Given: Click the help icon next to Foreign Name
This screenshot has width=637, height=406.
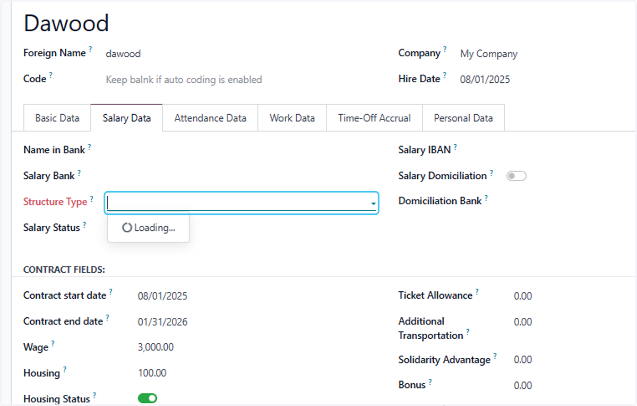Looking at the screenshot, I should [90, 49].
